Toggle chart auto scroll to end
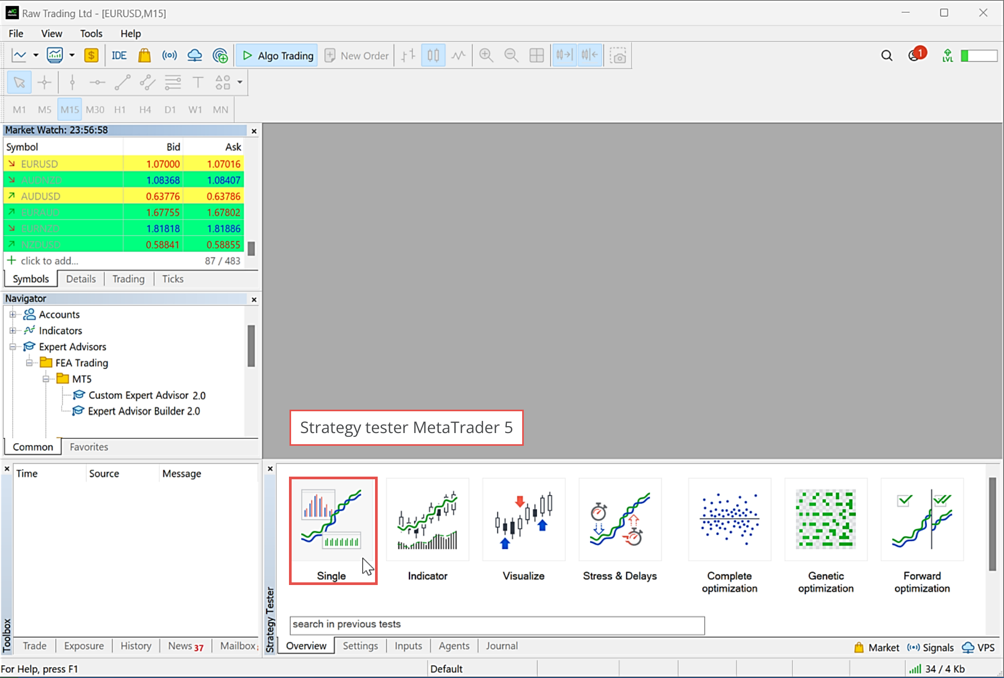This screenshot has height=678, width=1004. (564, 55)
